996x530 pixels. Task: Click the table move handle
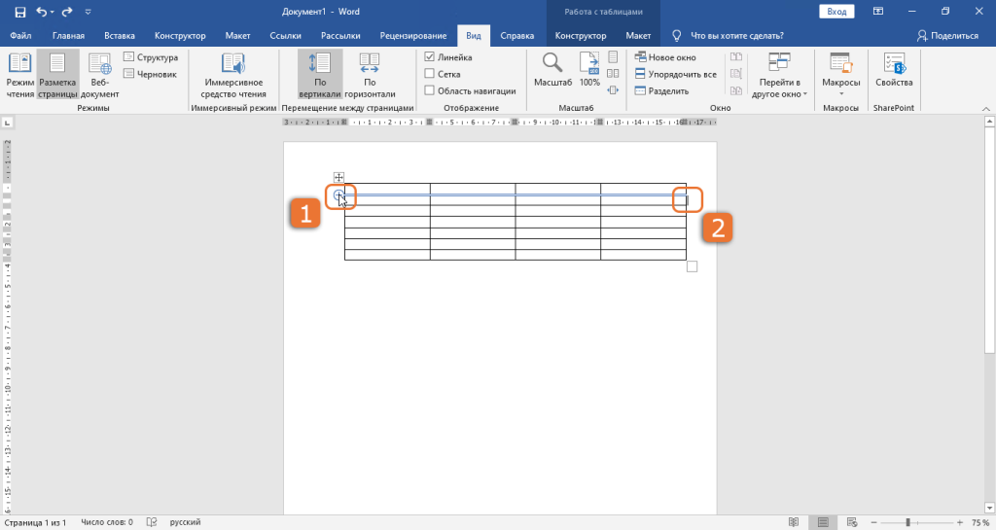[x=338, y=178]
